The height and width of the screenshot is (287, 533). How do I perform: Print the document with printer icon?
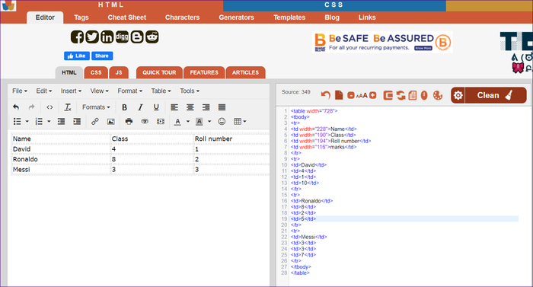(x=129, y=121)
